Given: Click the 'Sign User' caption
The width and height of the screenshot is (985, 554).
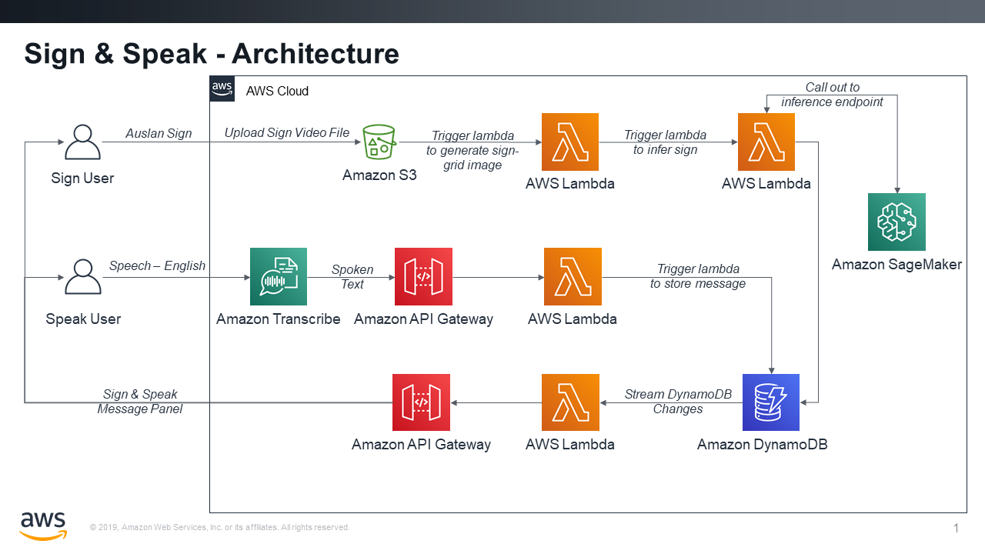Looking at the screenshot, I should pos(82,178).
